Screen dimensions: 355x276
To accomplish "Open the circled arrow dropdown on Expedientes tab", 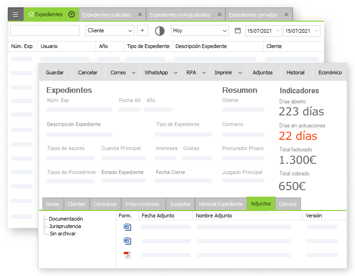I will coord(72,14).
